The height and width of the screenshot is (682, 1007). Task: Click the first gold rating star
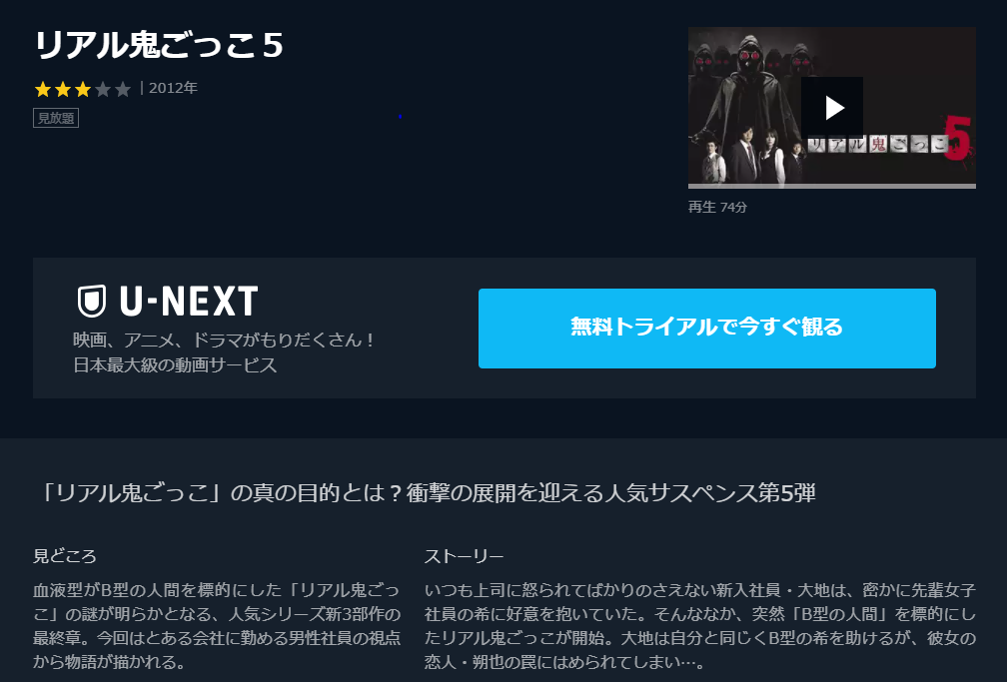click(x=43, y=89)
